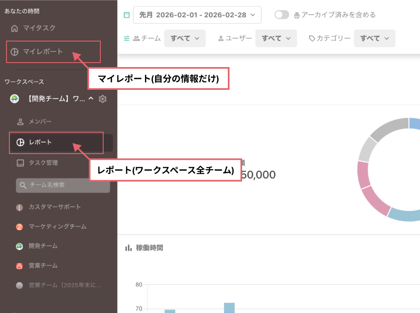
Task: Open workspace settings with the gear icon
Action: click(x=103, y=98)
